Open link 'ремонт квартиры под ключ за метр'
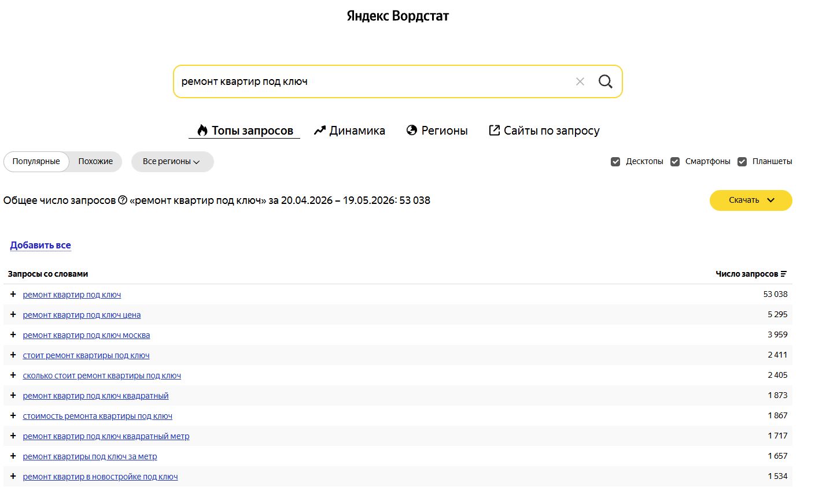The width and height of the screenshot is (815, 487). point(90,456)
